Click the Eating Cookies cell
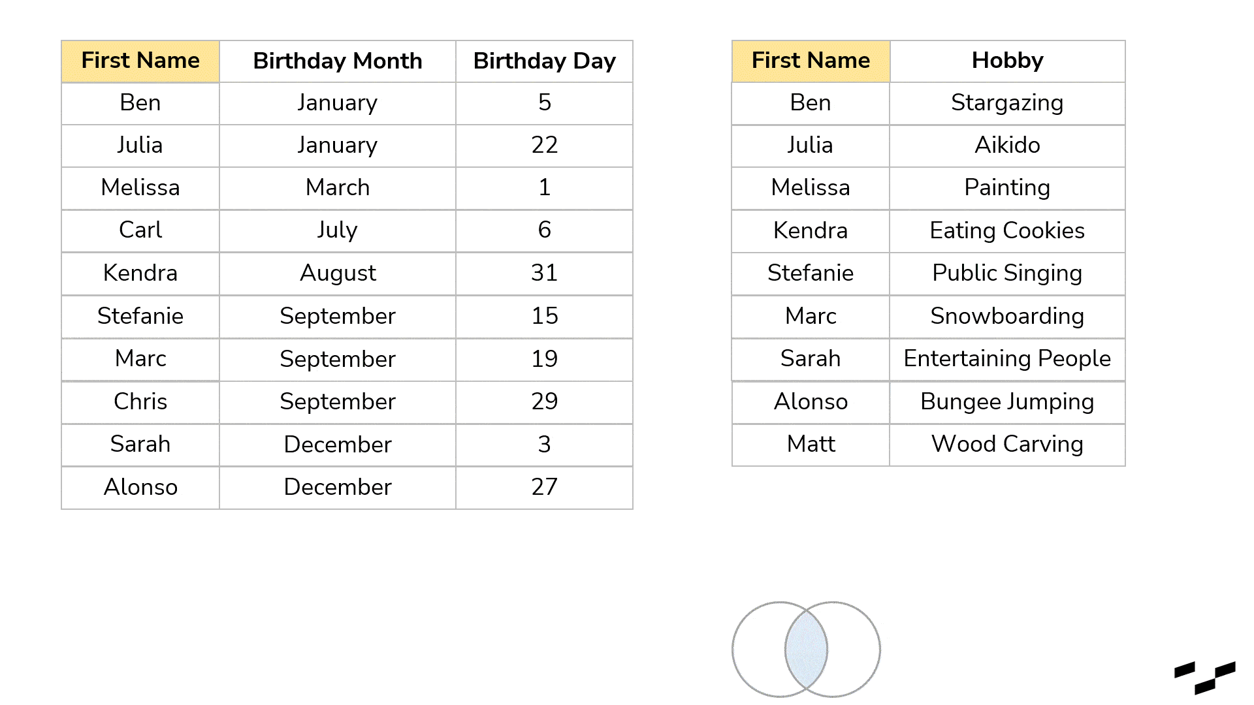Viewport: 1254px width, 705px height. (1007, 231)
